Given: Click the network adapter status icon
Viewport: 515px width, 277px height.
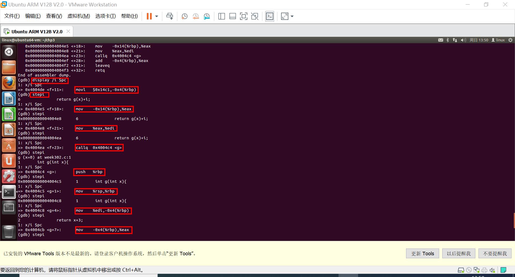Looking at the screenshot, I should click(477, 270).
